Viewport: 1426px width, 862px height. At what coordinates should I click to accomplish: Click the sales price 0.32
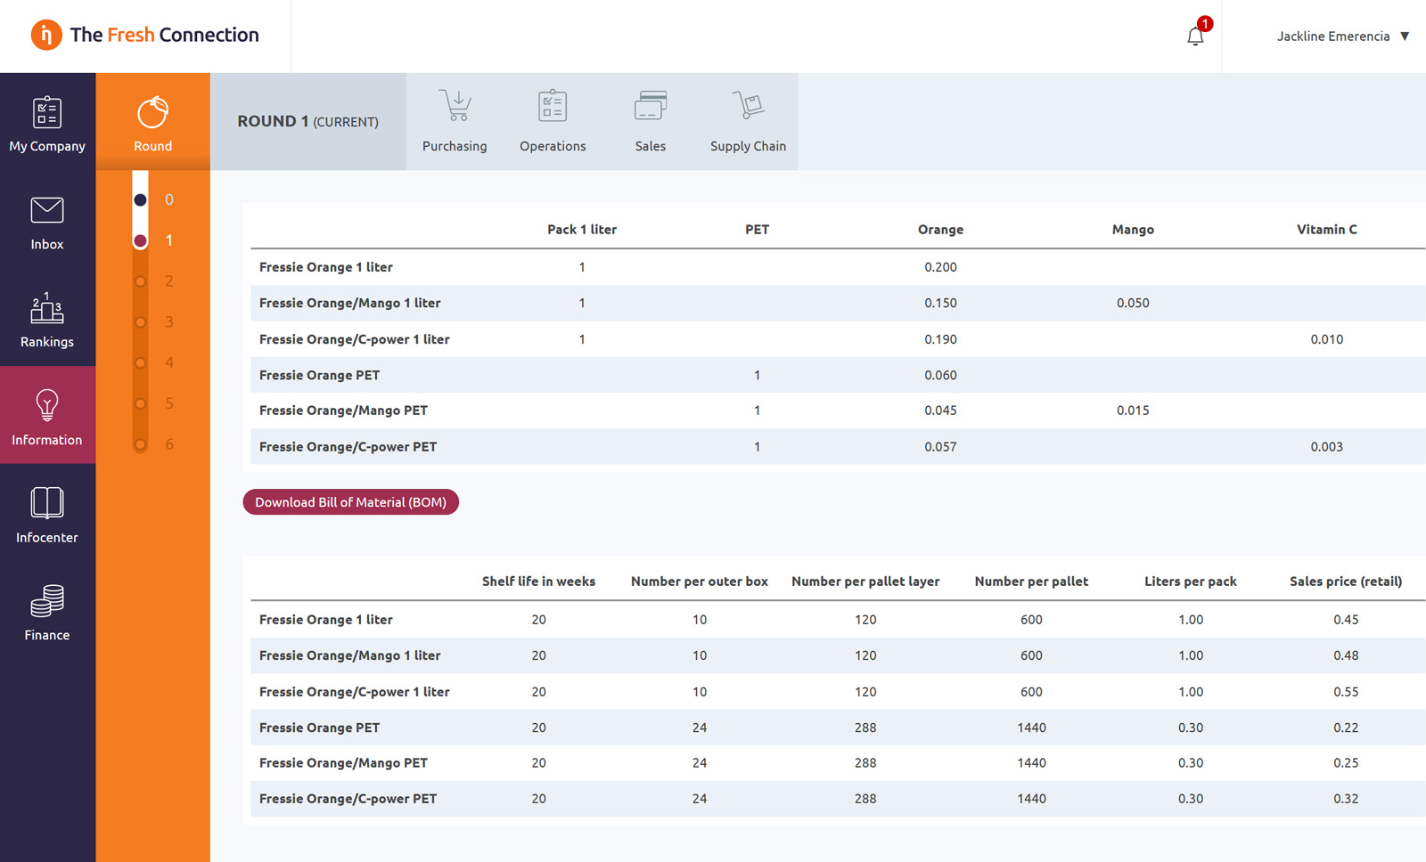1346,799
